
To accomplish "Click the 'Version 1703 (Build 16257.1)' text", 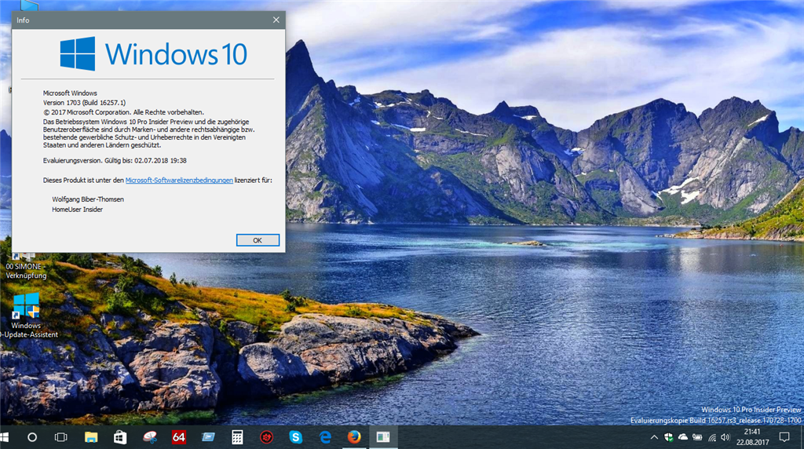I will (x=84, y=103).
